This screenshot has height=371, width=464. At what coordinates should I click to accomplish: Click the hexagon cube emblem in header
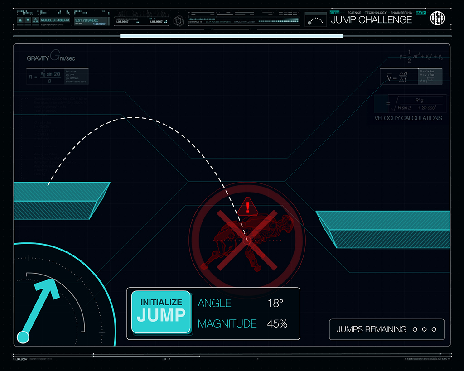coord(179,21)
